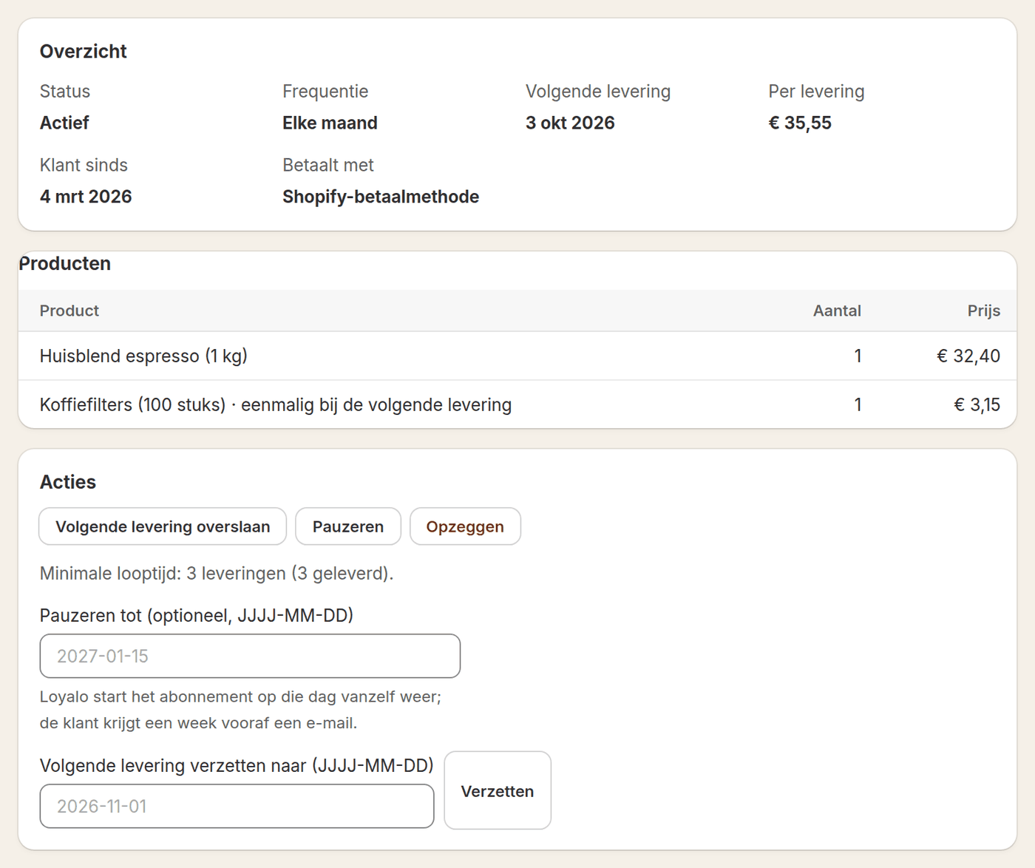Click the Frequentie label
Screen dimensions: 1035x868
point(325,91)
